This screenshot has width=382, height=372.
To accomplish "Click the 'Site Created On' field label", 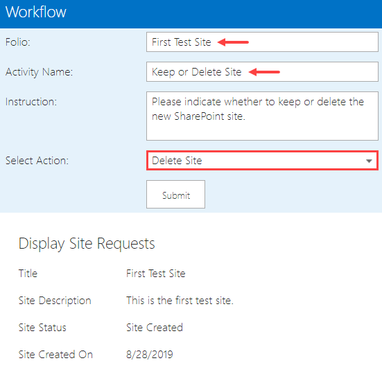I will tap(55, 355).
